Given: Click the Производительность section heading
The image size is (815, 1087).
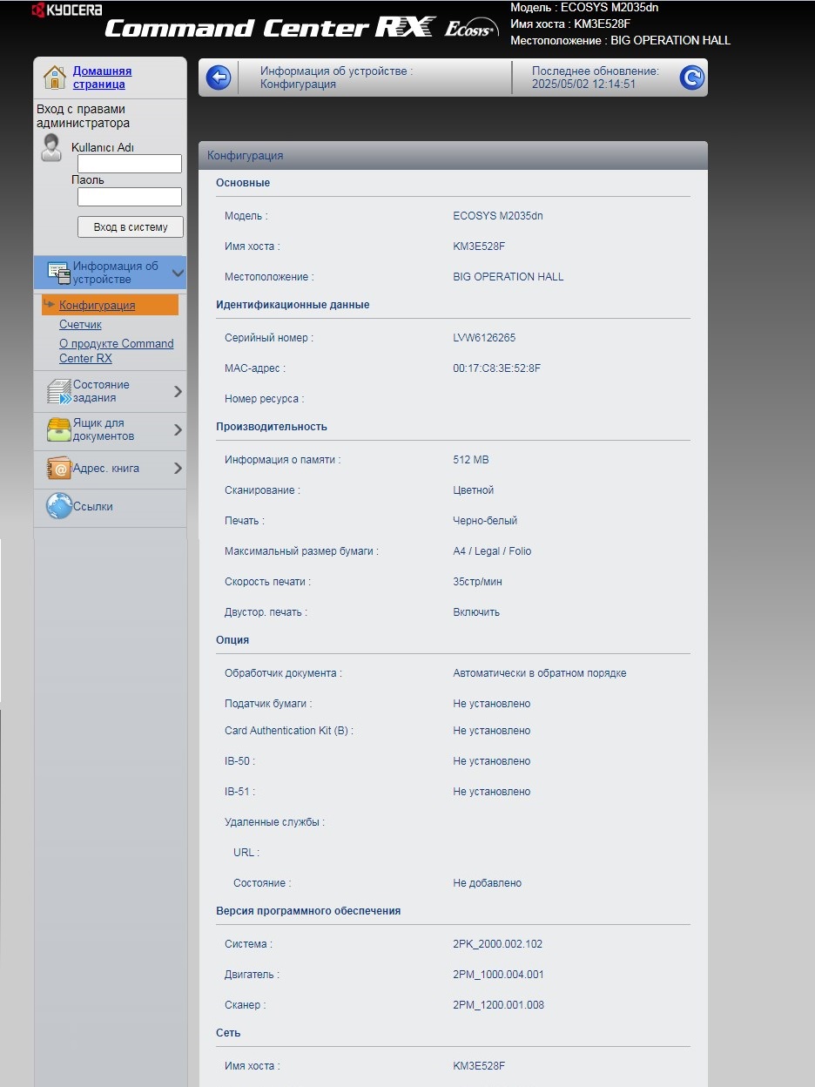Looking at the screenshot, I should (272, 426).
